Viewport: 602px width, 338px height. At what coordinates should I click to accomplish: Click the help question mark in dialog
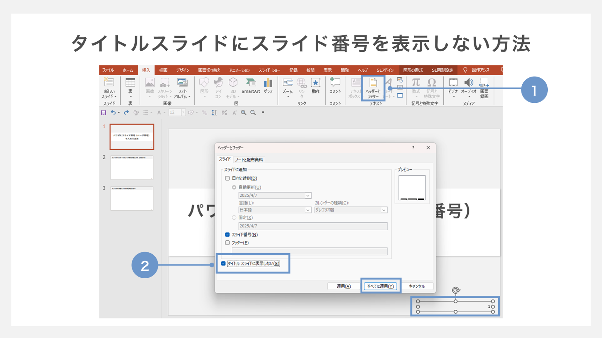point(413,148)
